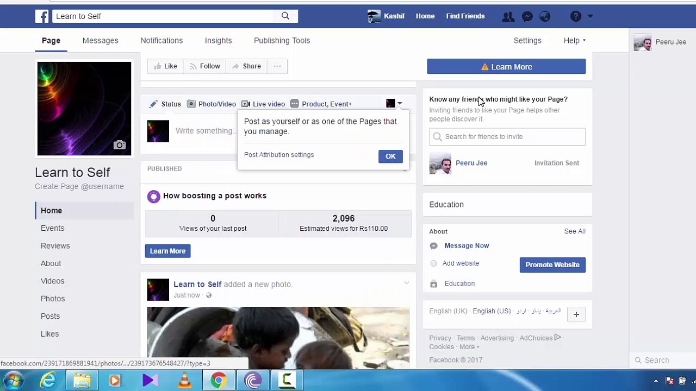Click the Create Page @username link

(x=79, y=186)
